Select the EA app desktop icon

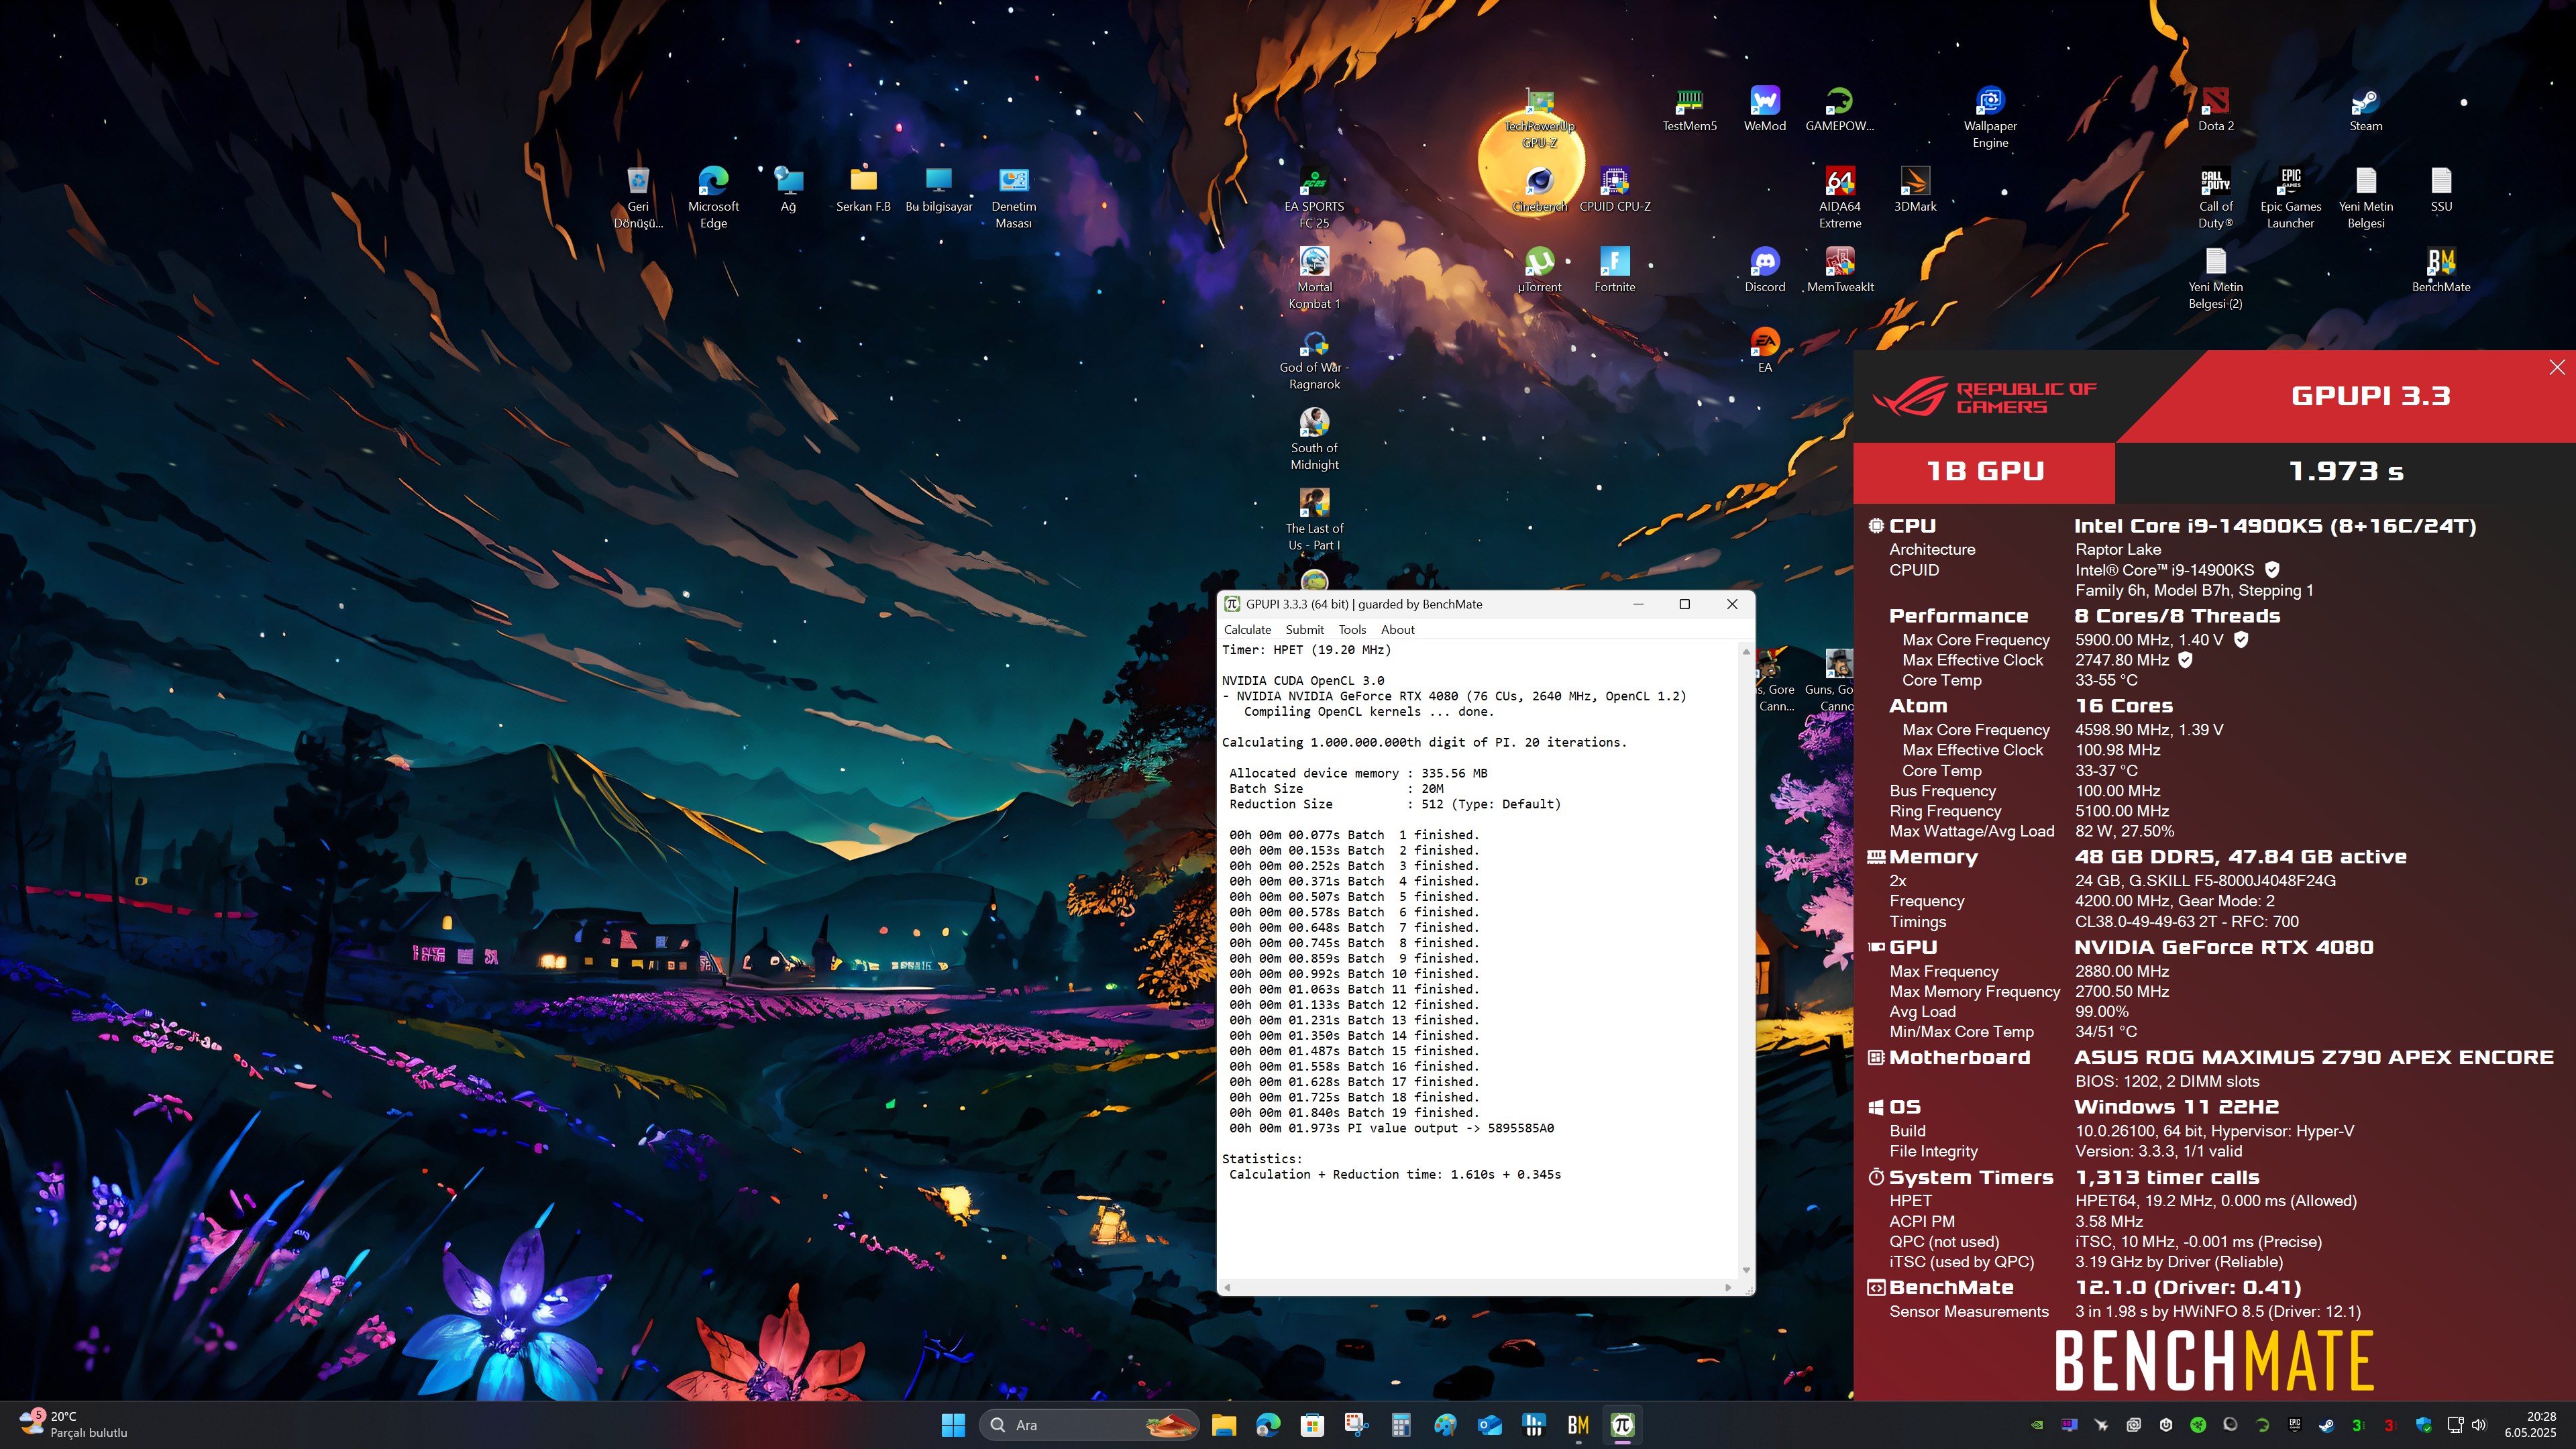[1764, 350]
